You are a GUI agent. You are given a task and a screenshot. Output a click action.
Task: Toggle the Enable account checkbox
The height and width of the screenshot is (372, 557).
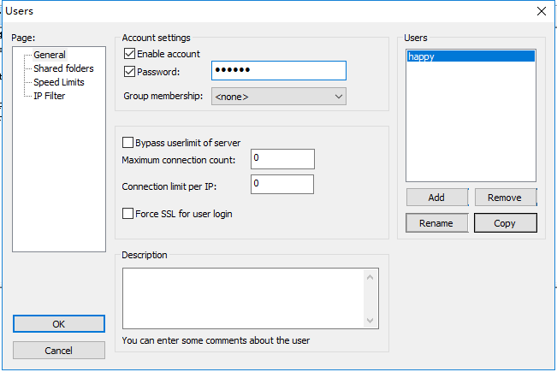(x=130, y=55)
